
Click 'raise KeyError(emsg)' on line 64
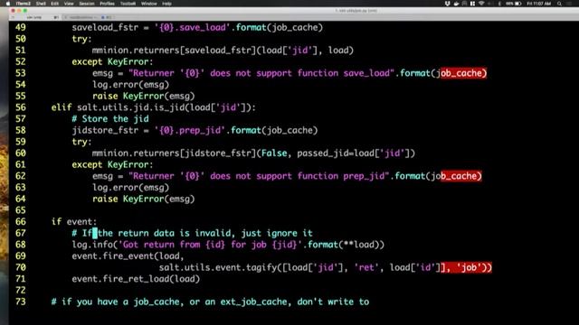click(x=143, y=199)
